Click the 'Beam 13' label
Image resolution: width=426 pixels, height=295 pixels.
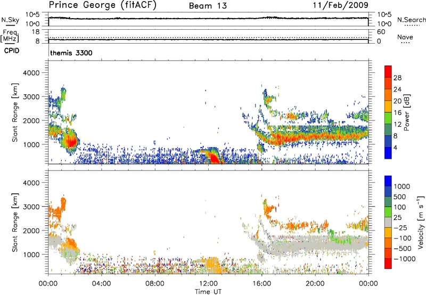click(208, 6)
